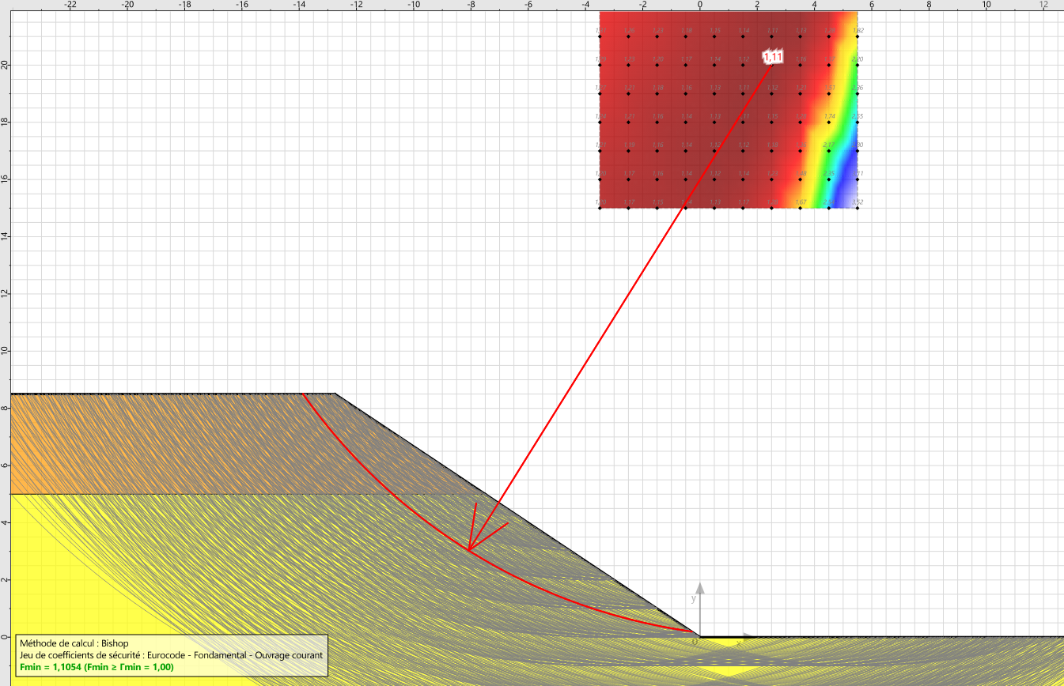Viewport: 1064px width, 686px height.
Task: Select the grid value 2,35
Action: coord(830,173)
